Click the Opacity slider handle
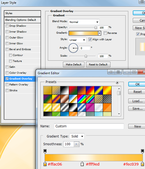This screenshot has height=169, width=145. (96, 27)
